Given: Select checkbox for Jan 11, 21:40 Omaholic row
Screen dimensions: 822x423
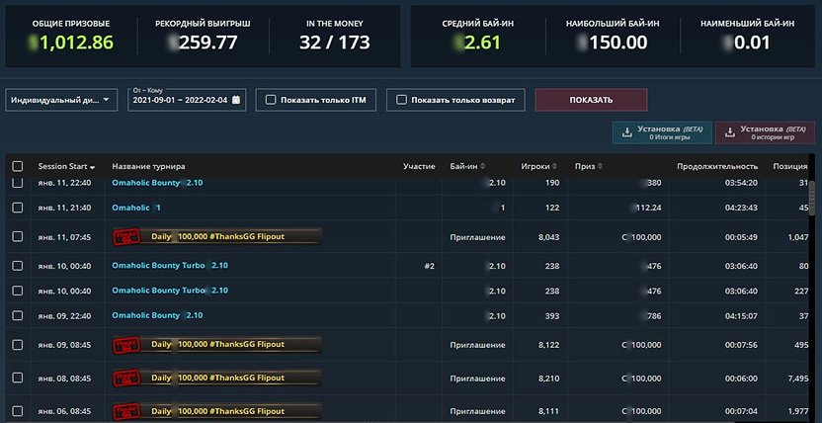Looking at the screenshot, I should tap(17, 208).
